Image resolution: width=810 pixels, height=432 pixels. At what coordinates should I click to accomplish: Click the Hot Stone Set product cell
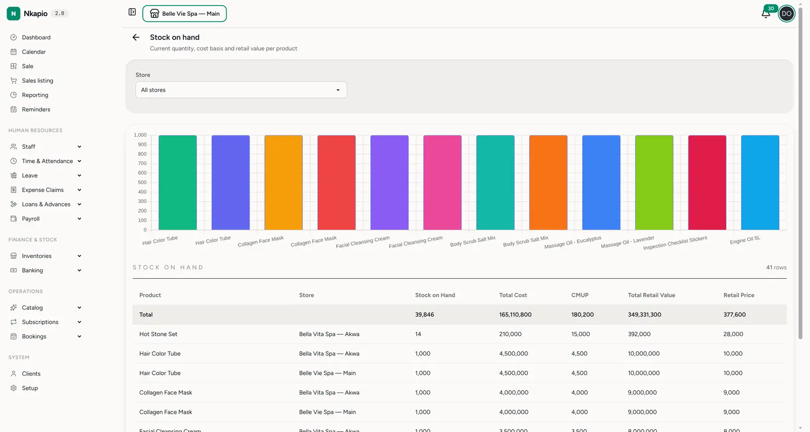[x=158, y=334]
